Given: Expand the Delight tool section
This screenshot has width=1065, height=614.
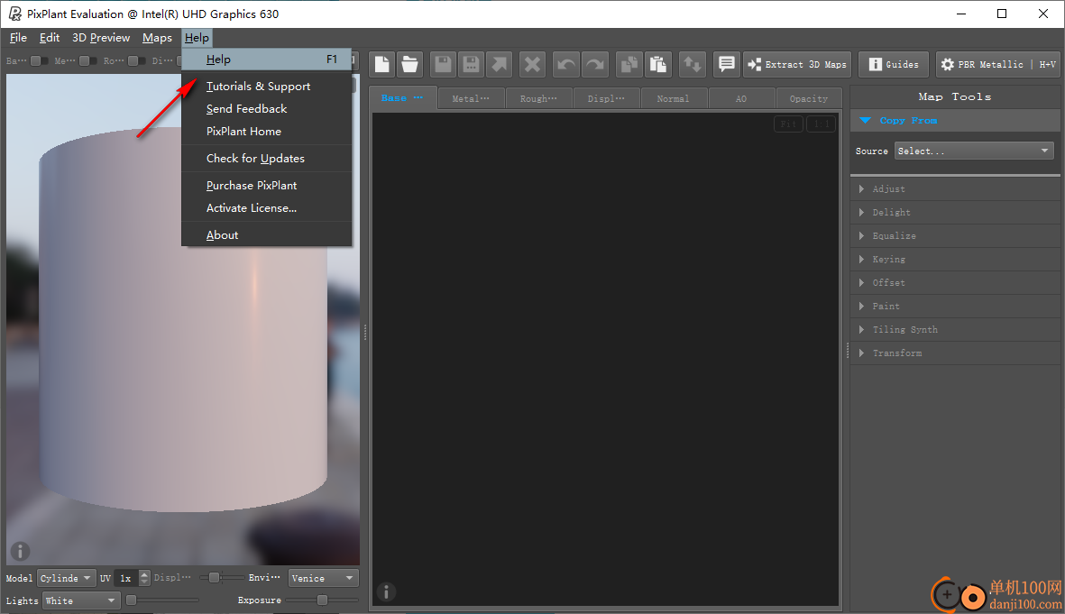Looking at the screenshot, I should coord(955,213).
